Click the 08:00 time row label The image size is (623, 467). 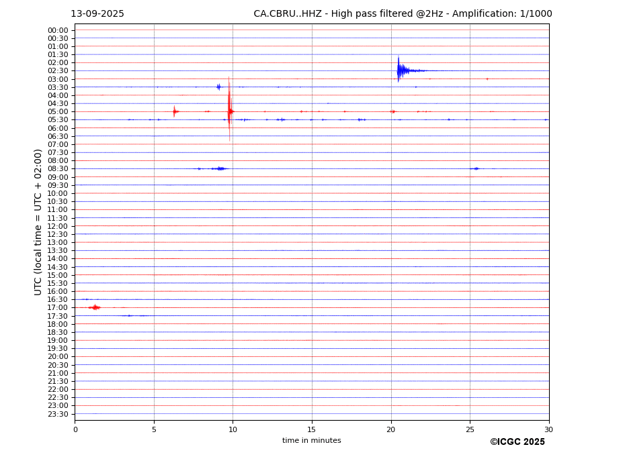pos(58,160)
